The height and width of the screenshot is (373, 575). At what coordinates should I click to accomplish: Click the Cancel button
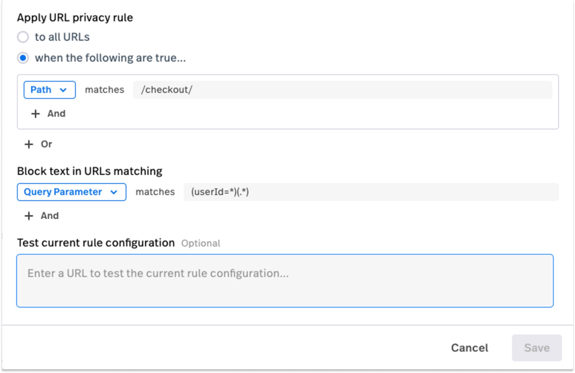pos(469,348)
